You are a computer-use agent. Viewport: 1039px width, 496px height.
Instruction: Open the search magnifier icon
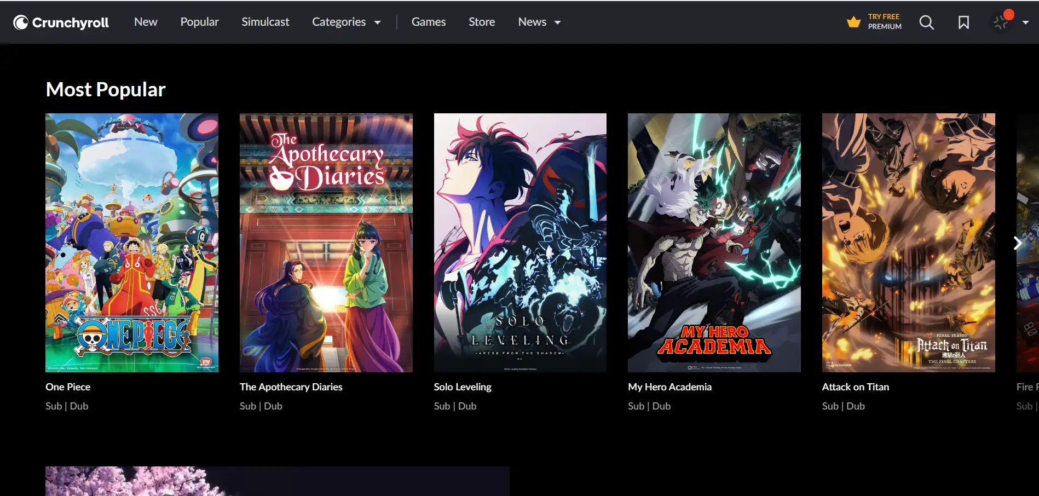pos(926,22)
